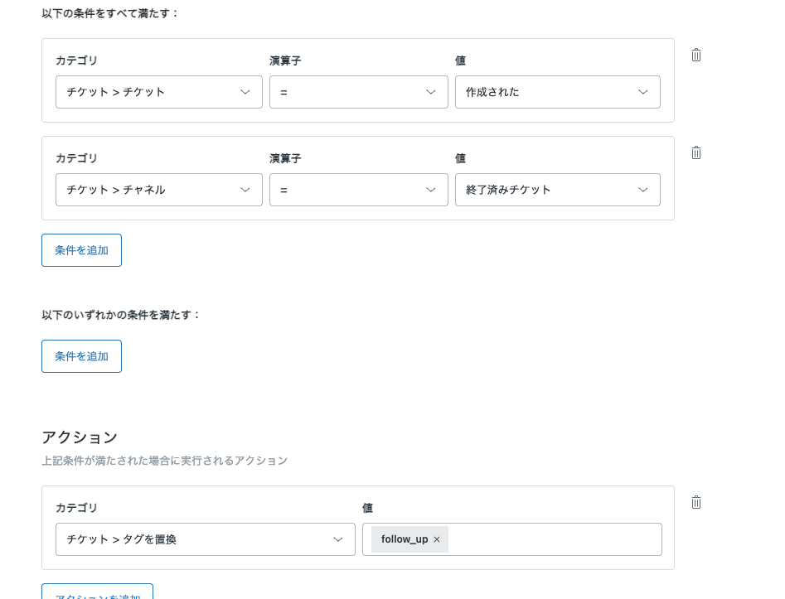
Task: Delete the チケット > チケット condition row
Action: (x=695, y=55)
